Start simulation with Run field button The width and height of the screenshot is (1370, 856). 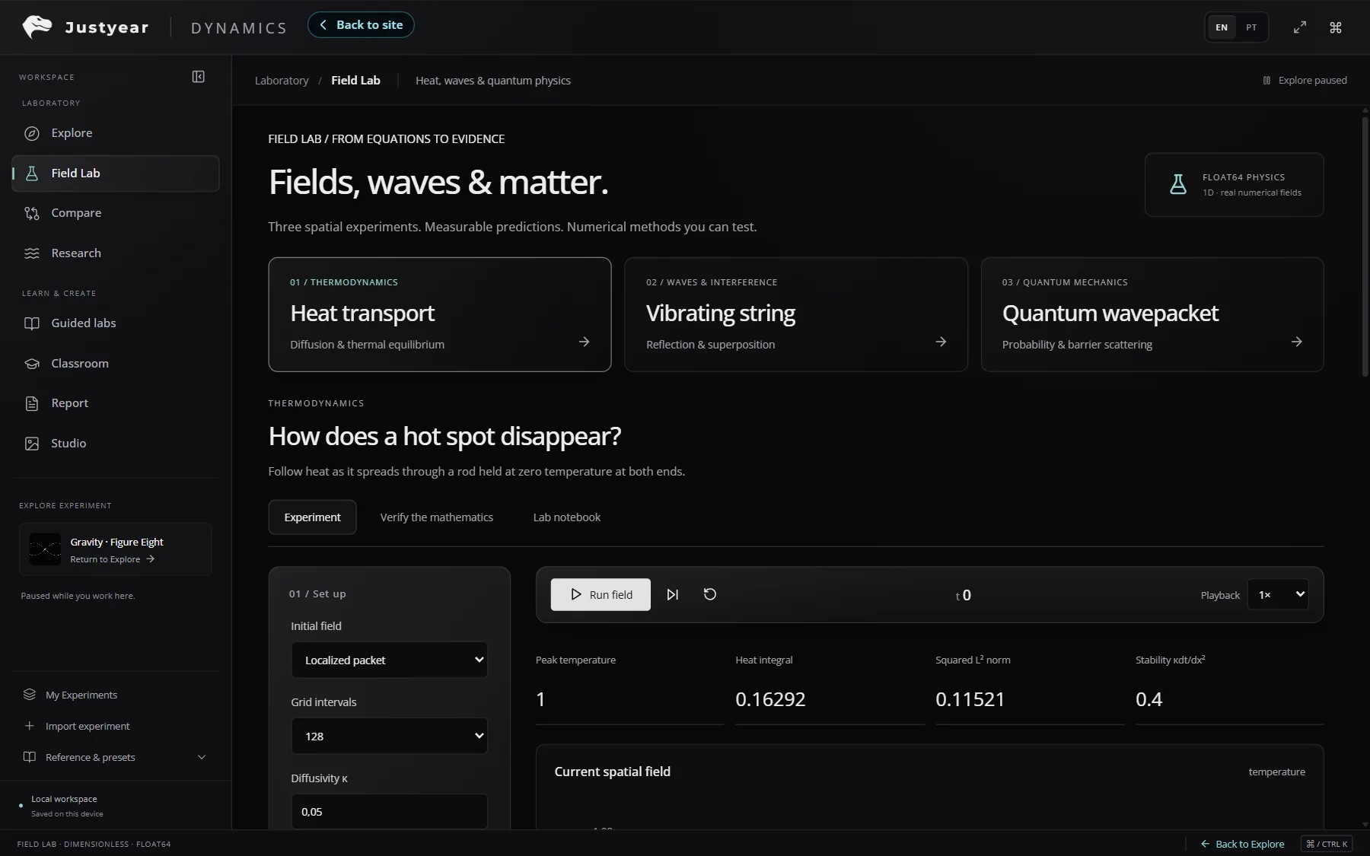(x=601, y=595)
